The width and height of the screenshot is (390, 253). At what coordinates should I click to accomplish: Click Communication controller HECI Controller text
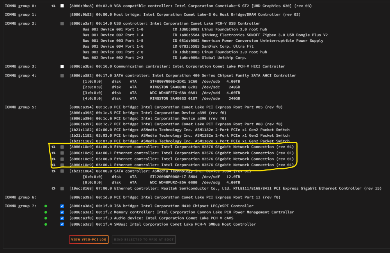tap(177, 66)
